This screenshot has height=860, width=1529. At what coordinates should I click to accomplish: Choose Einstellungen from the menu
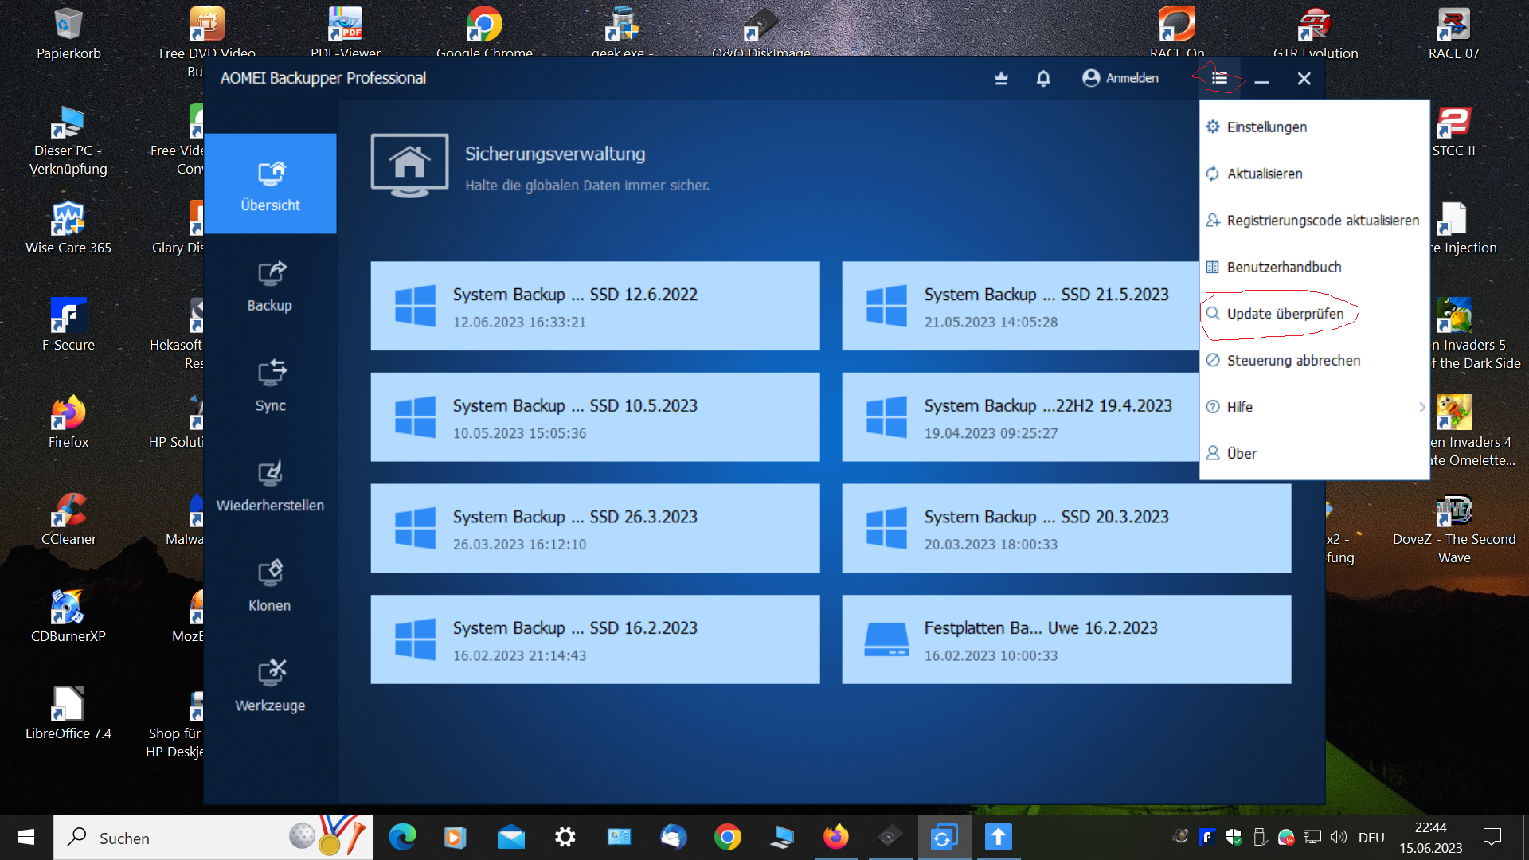[1266, 127]
